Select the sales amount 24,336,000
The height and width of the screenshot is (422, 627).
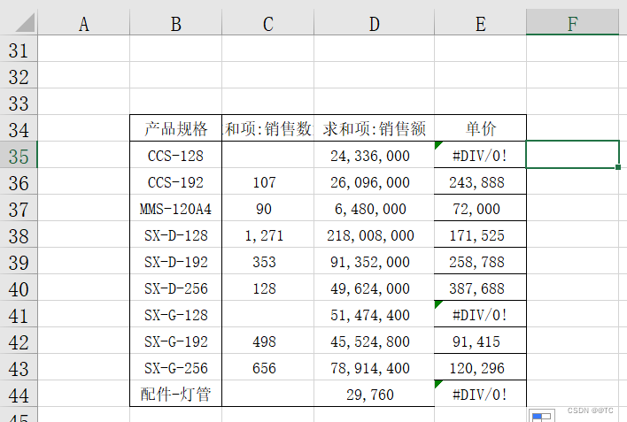375,156
